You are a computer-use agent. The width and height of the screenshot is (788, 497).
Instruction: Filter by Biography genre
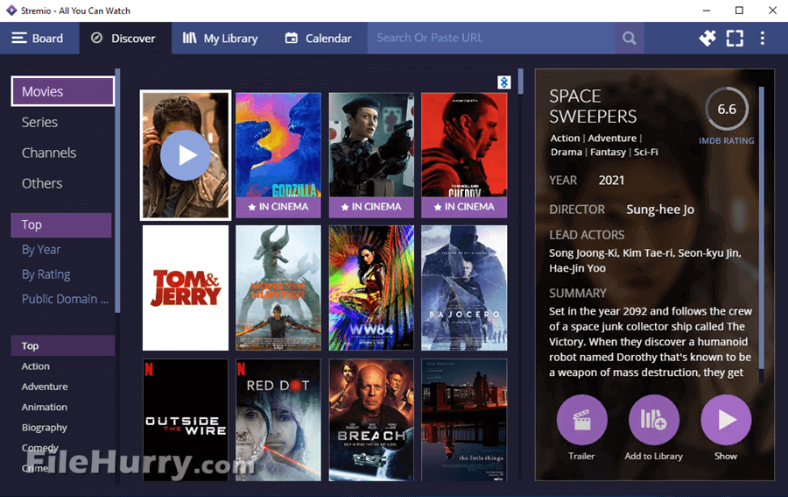tap(45, 428)
